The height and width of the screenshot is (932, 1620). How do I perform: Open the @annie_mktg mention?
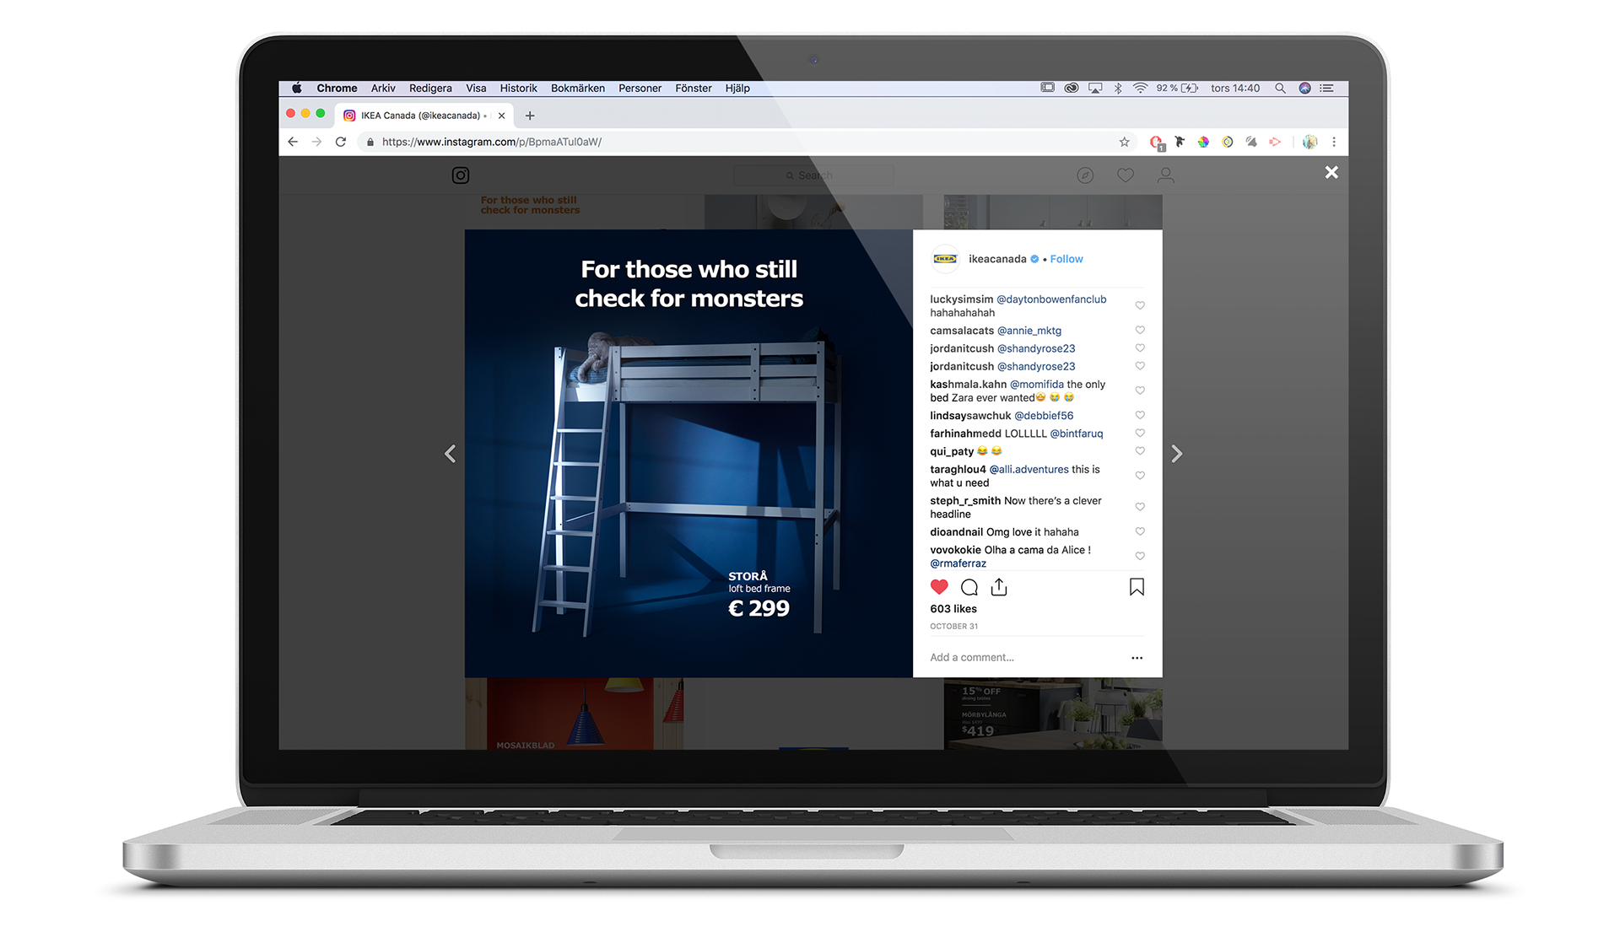[1029, 331]
